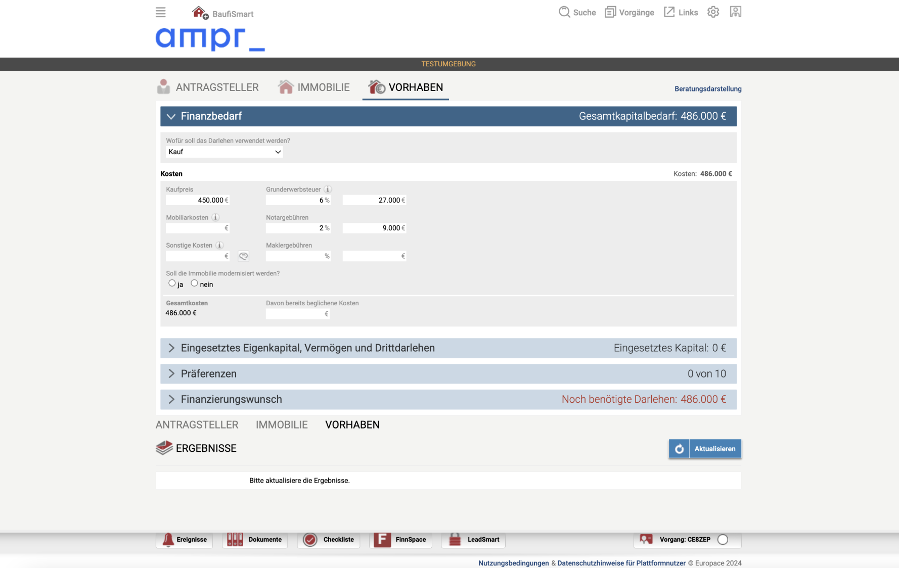Viewport: 899px width, 568px height.
Task: Click the Kaufpreis input field
Action: pyautogui.click(x=196, y=201)
